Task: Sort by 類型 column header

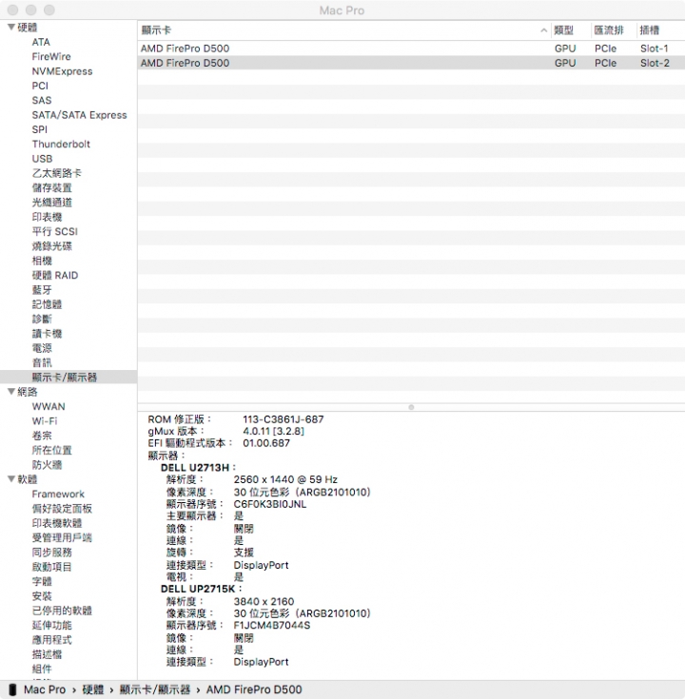Action: tap(571, 30)
